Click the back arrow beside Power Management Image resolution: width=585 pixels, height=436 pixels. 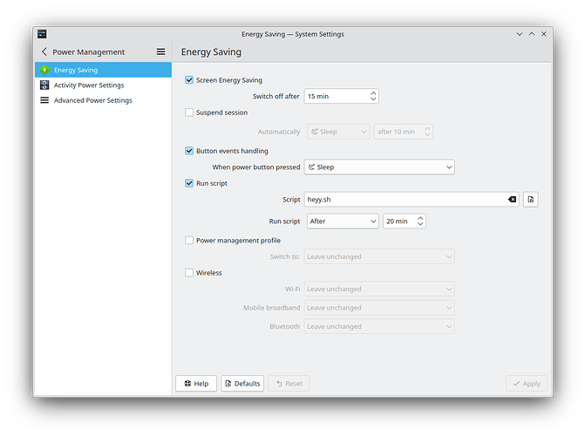click(44, 52)
